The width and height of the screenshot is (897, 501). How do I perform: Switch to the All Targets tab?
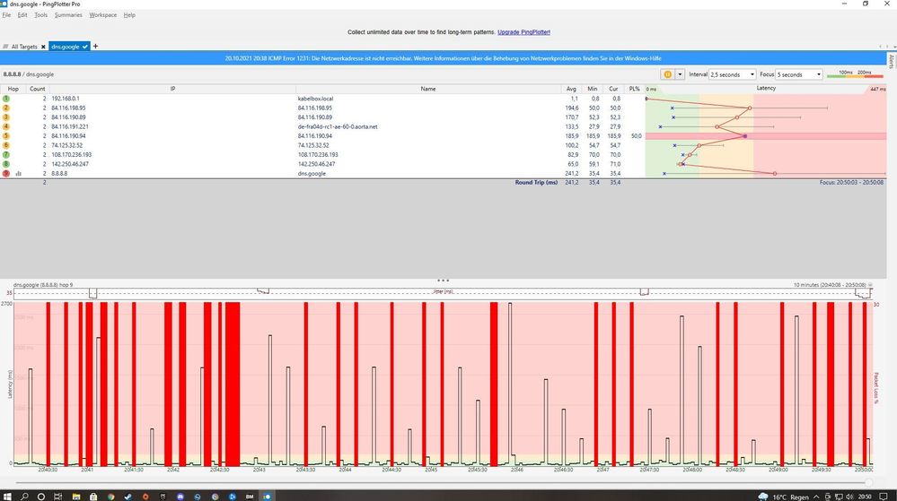pos(24,47)
